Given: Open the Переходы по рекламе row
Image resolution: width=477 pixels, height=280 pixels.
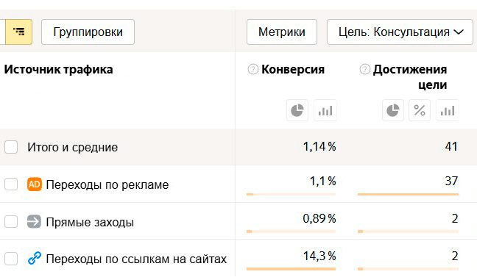Looking at the screenshot, I should 107,184.
